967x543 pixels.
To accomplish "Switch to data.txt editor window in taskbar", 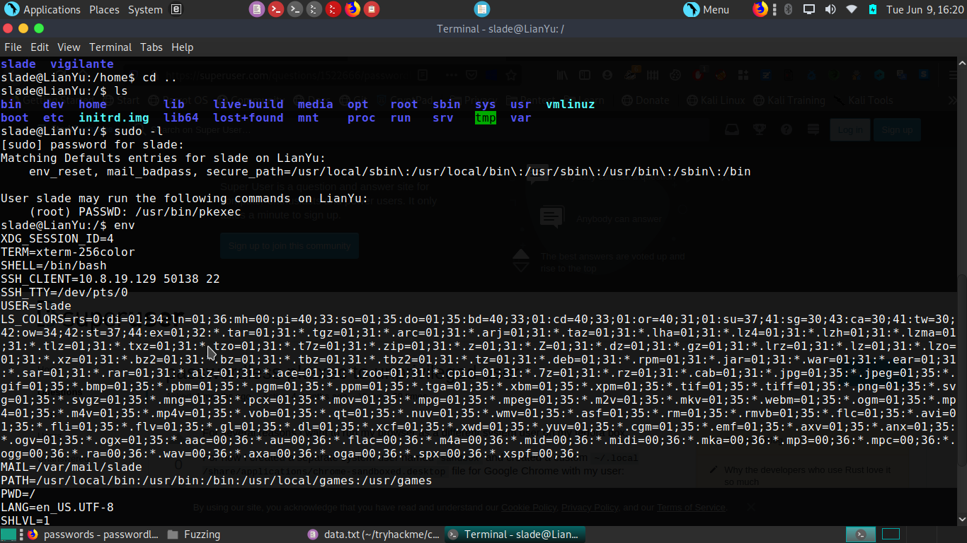I will tap(373, 535).
